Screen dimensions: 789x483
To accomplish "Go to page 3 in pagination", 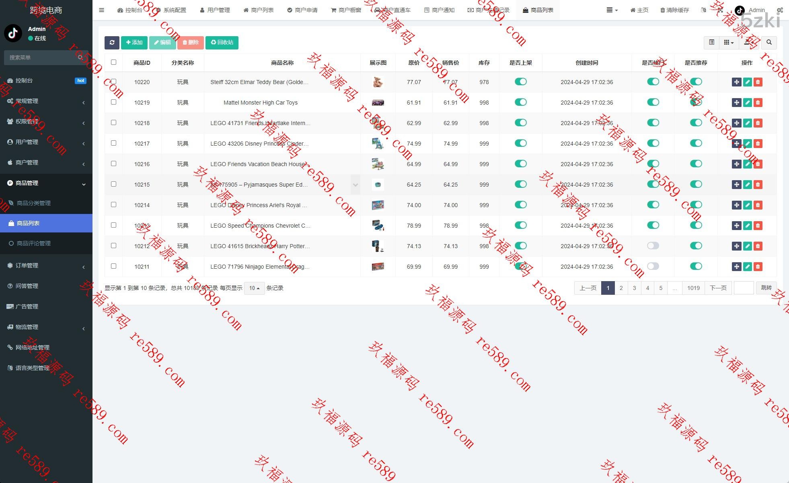I will 634,288.
